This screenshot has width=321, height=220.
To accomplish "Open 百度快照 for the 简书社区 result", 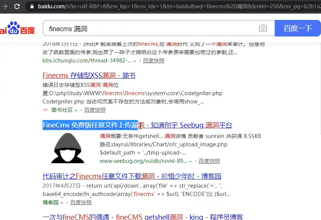I will click(95, 110).
